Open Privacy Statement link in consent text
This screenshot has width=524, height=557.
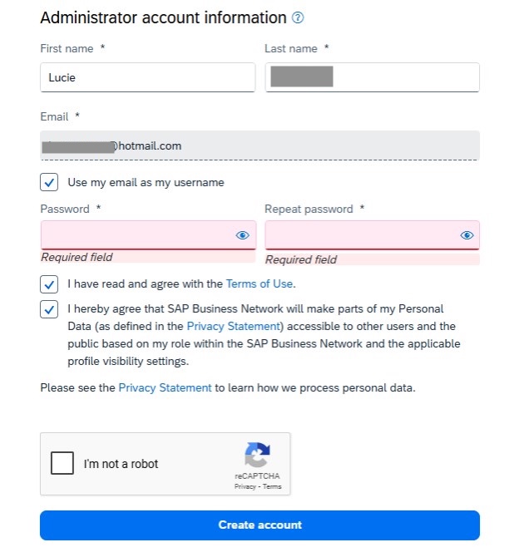[x=235, y=326]
